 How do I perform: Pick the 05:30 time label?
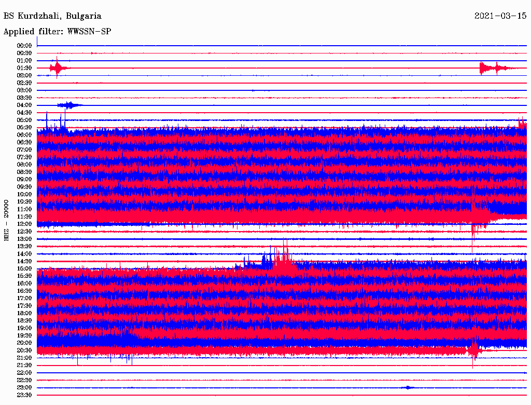24,127
